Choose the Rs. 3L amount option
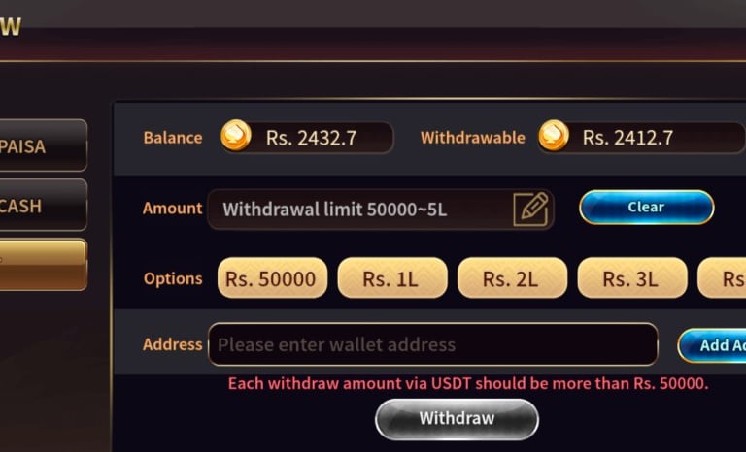 click(631, 278)
